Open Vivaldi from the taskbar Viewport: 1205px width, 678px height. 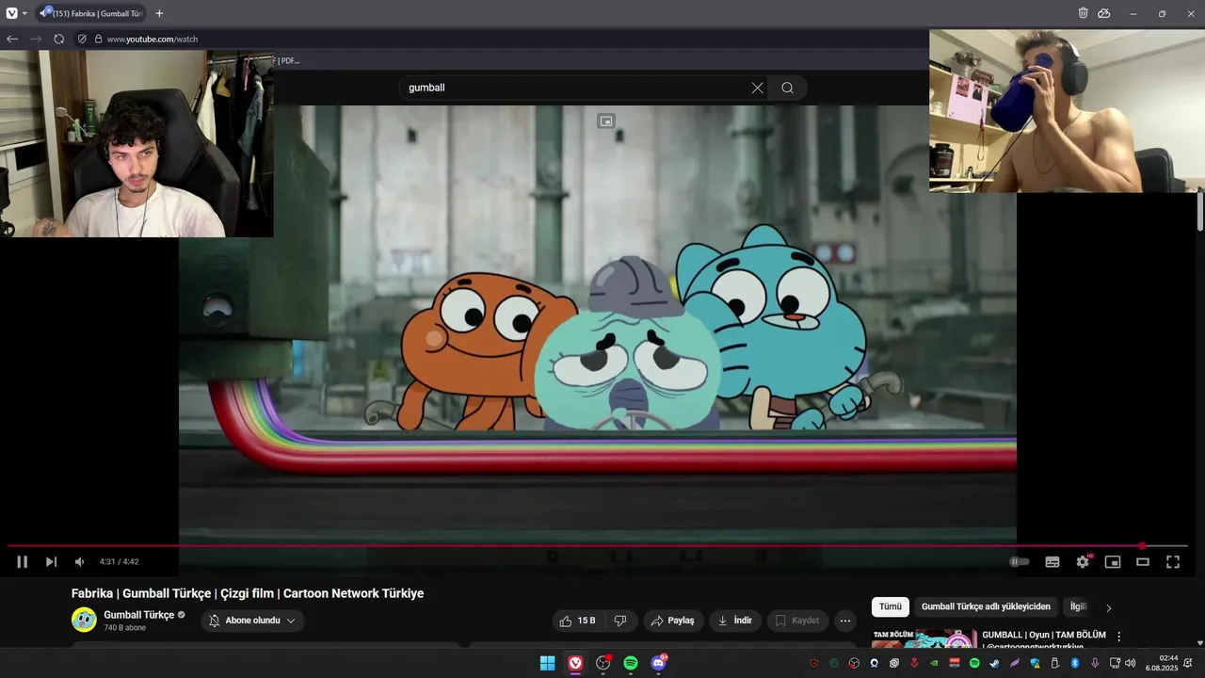[x=575, y=663]
